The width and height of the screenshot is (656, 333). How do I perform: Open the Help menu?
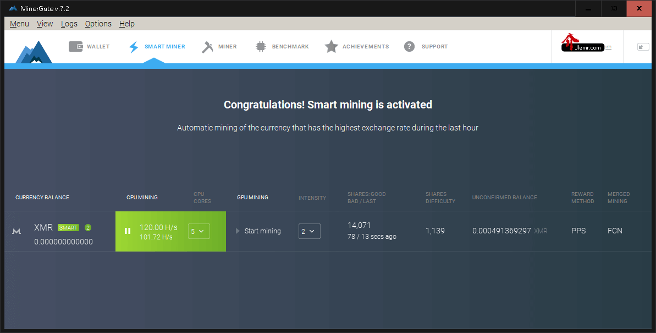(127, 24)
